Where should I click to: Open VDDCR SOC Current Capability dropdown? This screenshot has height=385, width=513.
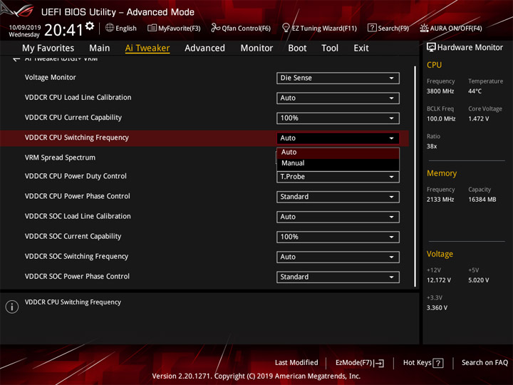pyautogui.click(x=338, y=237)
